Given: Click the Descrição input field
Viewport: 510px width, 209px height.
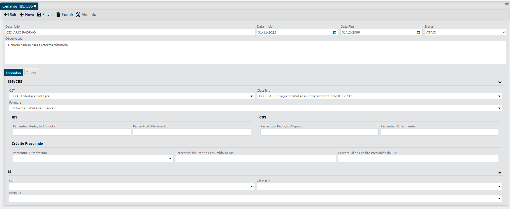Looking at the screenshot, I should [130, 32].
